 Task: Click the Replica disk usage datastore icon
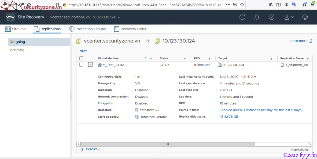click(221, 117)
